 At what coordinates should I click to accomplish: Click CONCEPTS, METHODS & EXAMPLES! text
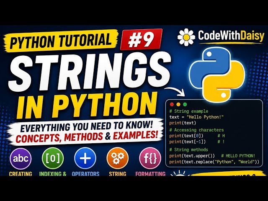point(87,137)
